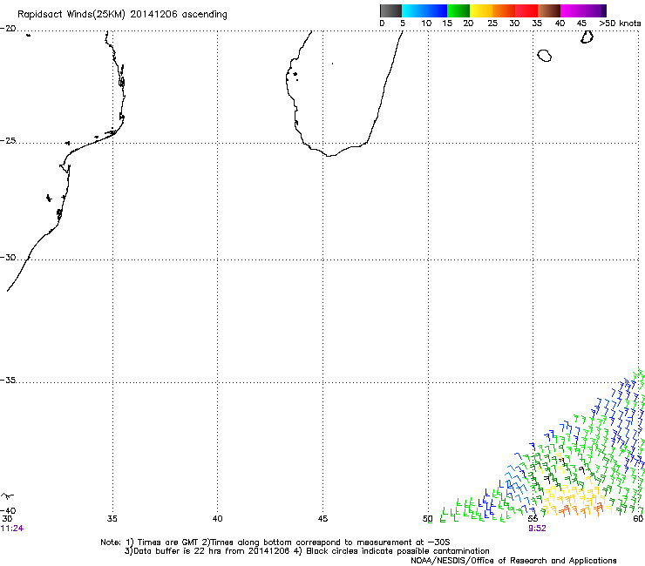Click the brown 35-40 knots legend segment
The height and width of the screenshot is (566, 645).
point(549,10)
